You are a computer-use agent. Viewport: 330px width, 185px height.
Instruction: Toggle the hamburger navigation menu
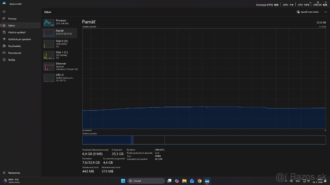pos(4,12)
